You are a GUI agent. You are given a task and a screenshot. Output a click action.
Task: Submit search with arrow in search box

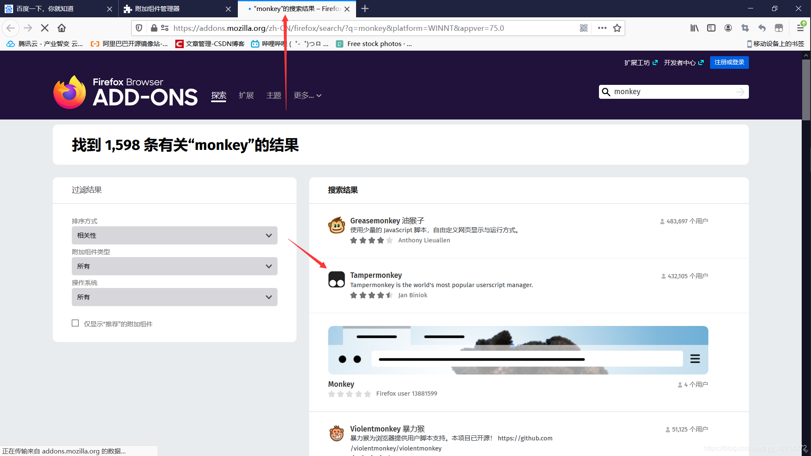740,92
